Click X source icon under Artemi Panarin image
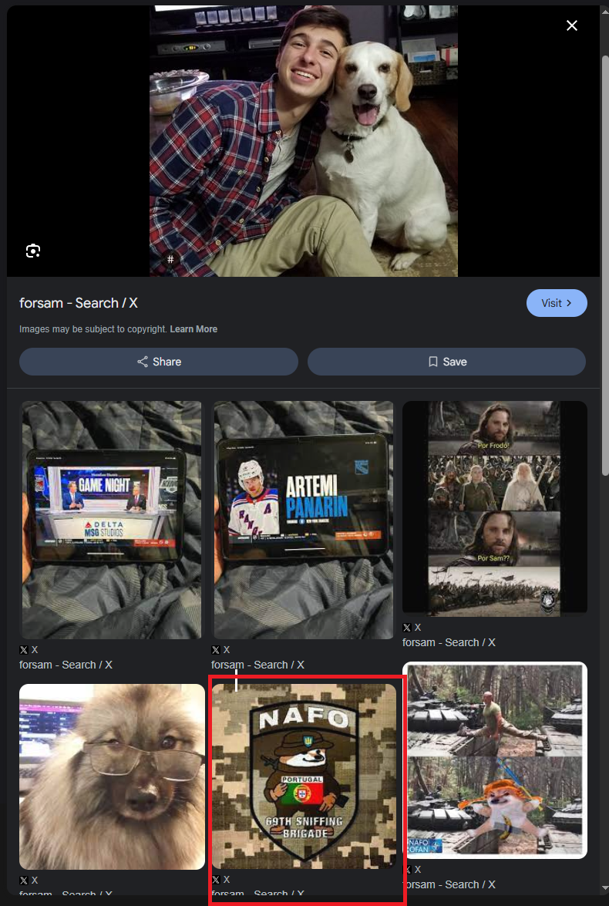This screenshot has height=906, width=609. point(216,650)
